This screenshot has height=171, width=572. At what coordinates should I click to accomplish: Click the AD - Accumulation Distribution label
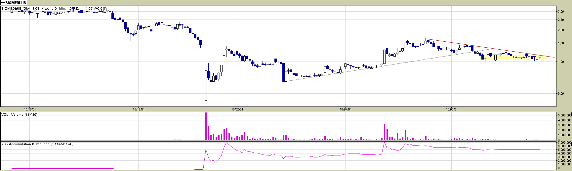click(37, 144)
